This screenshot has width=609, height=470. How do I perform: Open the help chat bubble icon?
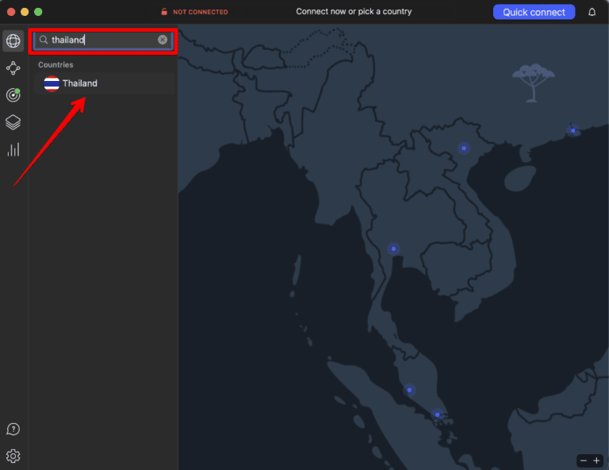tap(13, 430)
